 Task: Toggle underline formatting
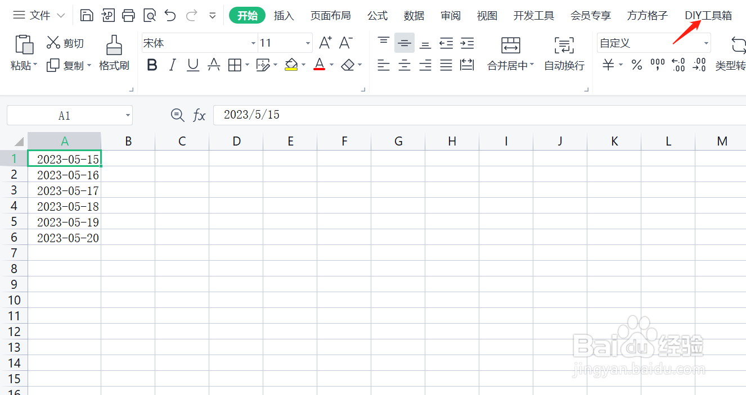(193, 65)
